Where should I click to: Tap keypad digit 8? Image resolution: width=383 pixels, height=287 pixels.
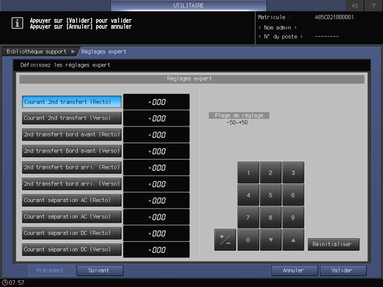(x=270, y=217)
